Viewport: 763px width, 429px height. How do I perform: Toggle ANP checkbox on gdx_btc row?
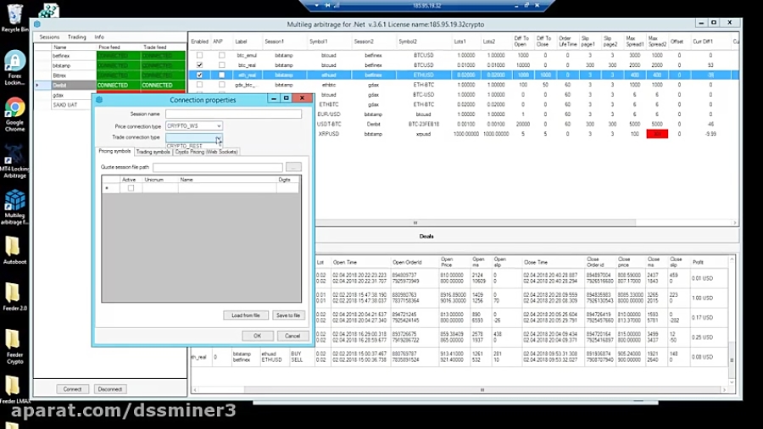pos(222,85)
